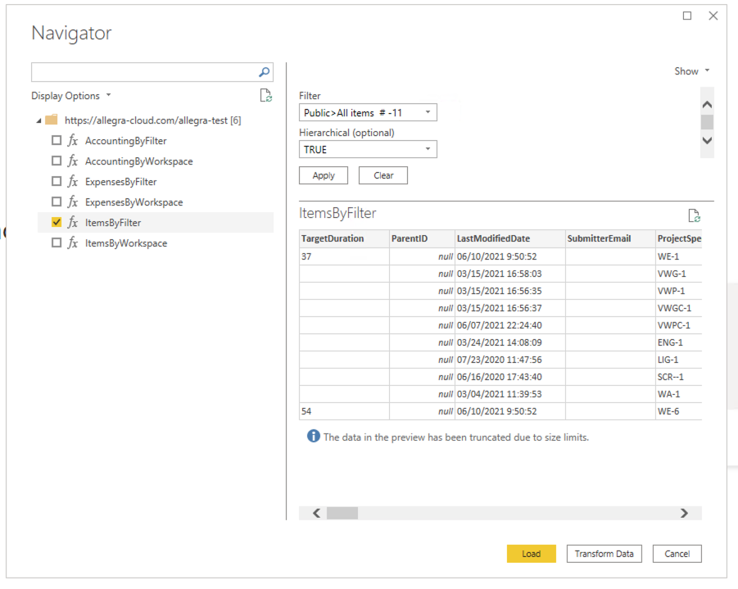Click the fx icon beside ItemsByWorkspace
This screenshot has height=589, width=738.
[x=75, y=242]
